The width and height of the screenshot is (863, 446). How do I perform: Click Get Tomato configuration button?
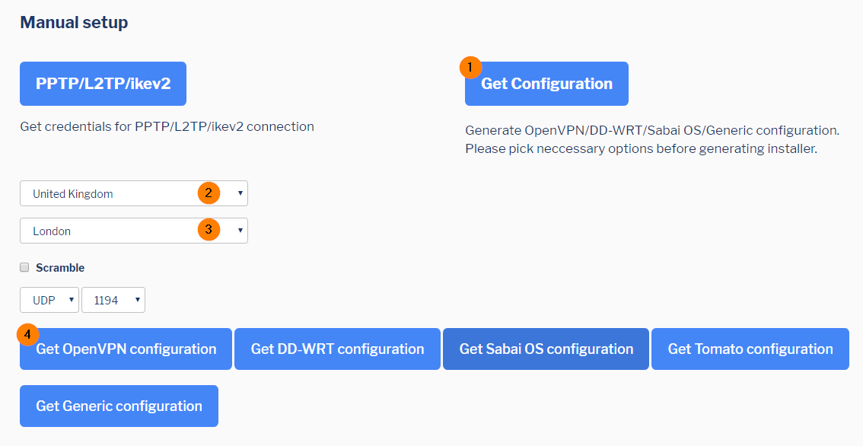pyautogui.click(x=750, y=349)
